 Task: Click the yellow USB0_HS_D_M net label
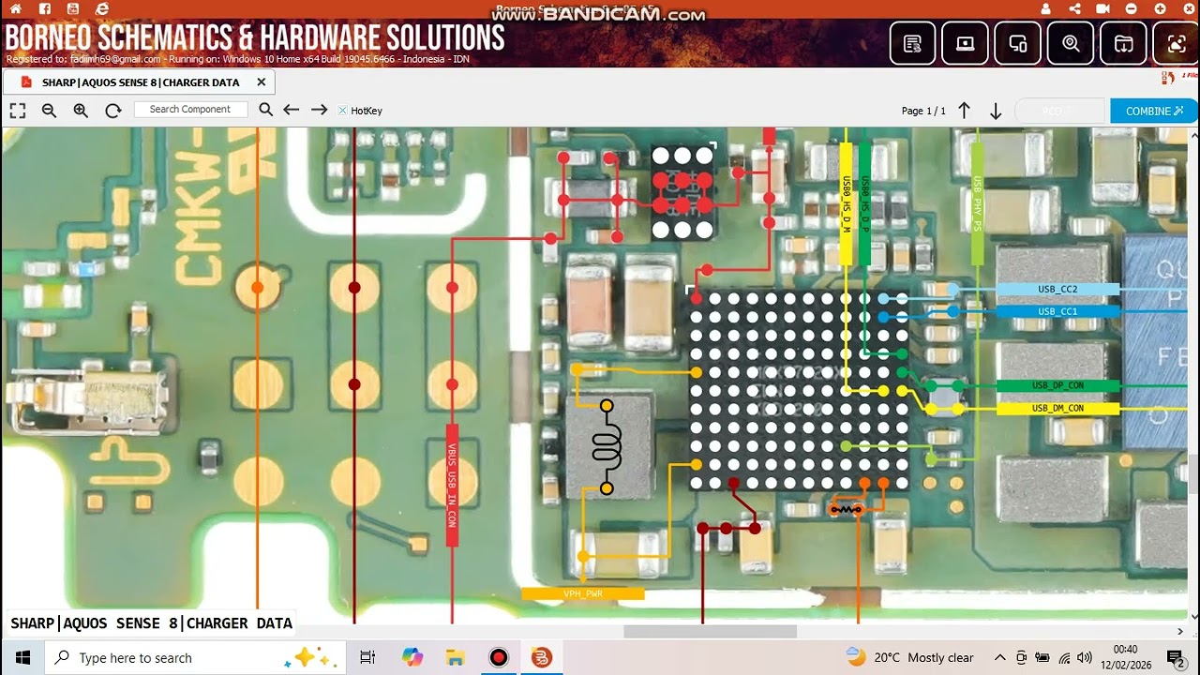point(846,203)
